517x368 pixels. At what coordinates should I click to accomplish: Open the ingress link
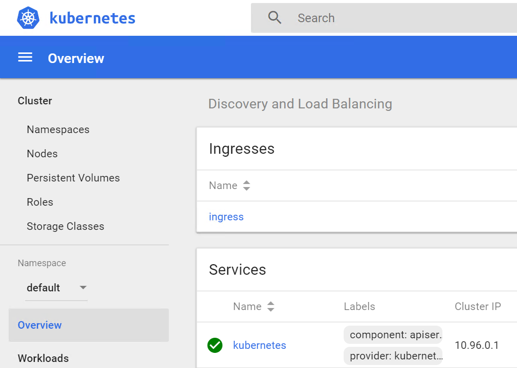pyautogui.click(x=226, y=217)
